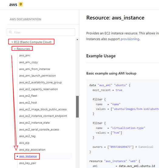Screen dimensions: 159x168
Task: Open the aws_ec2_tag resource page
Action: click(x=27, y=136)
